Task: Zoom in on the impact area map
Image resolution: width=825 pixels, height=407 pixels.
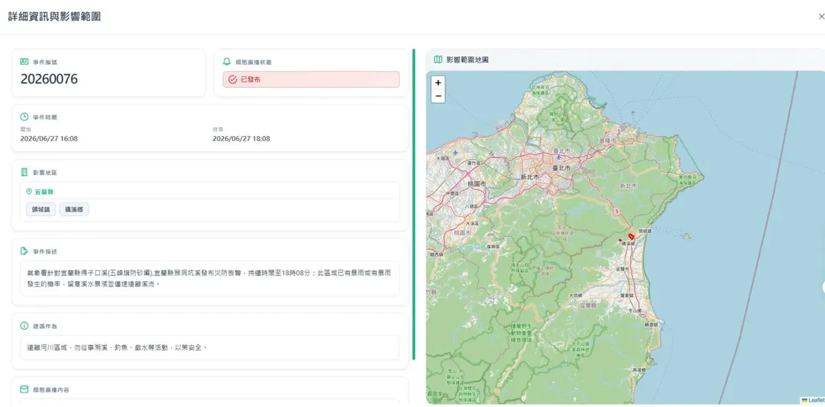Action: point(438,82)
